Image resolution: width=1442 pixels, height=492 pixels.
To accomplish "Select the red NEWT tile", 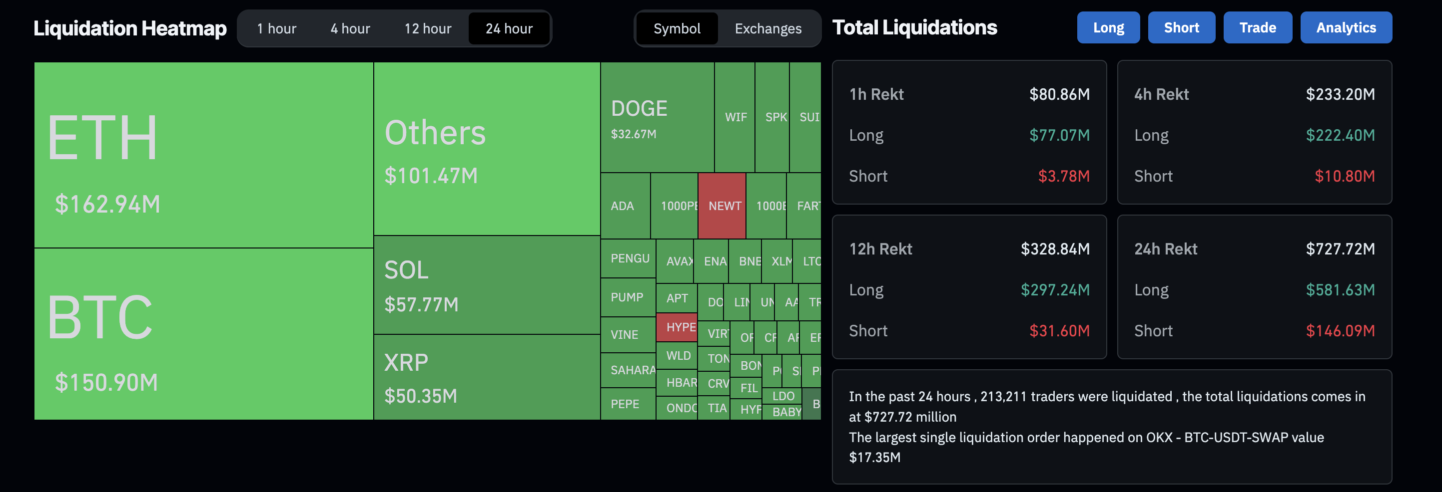I will click(x=721, y=206).
